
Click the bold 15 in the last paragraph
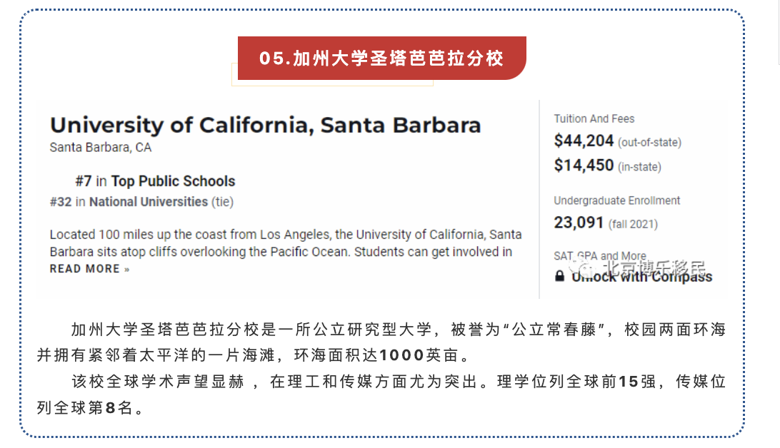tap(628, 382)
